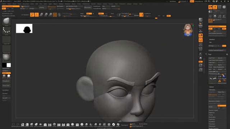Image resolution: width=230 pixels, height=129 pixels.
Task: Open the stroke type dots icon
Action: [x=6, y=30]
